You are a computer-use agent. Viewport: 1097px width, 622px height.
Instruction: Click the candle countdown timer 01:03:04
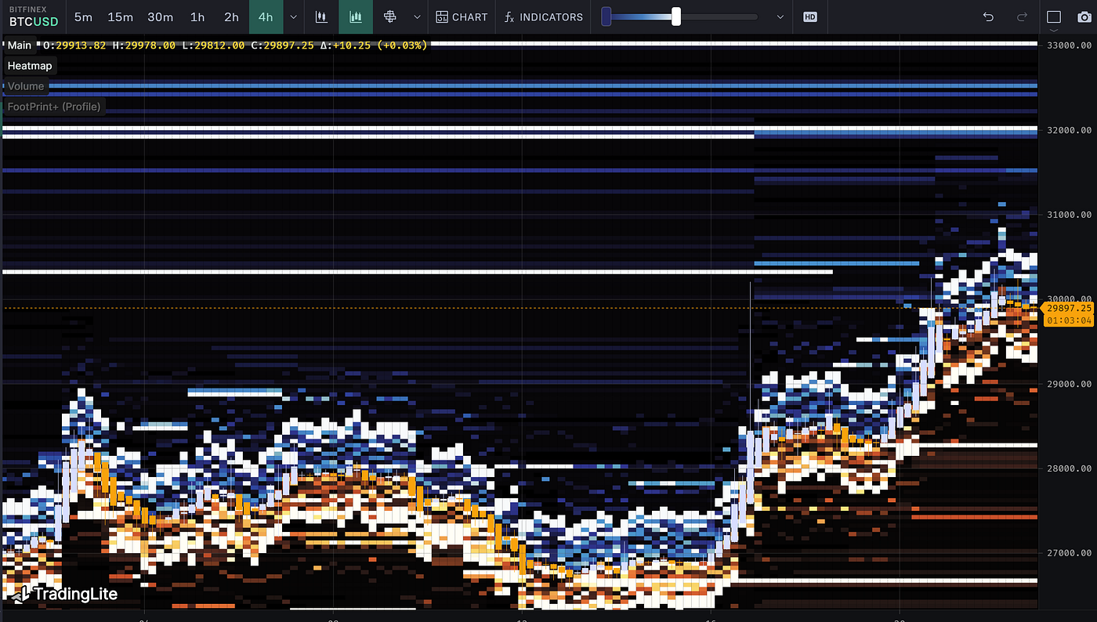pyautogui.click(x=1068, y=320)
